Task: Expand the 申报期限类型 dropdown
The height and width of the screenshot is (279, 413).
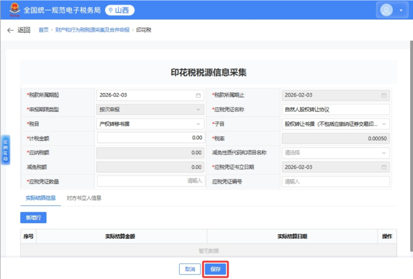Action: point(150,110)
